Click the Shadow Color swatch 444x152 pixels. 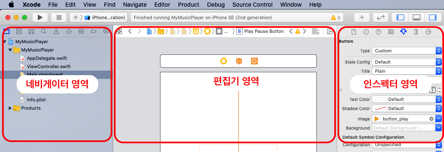coord(380,108)
